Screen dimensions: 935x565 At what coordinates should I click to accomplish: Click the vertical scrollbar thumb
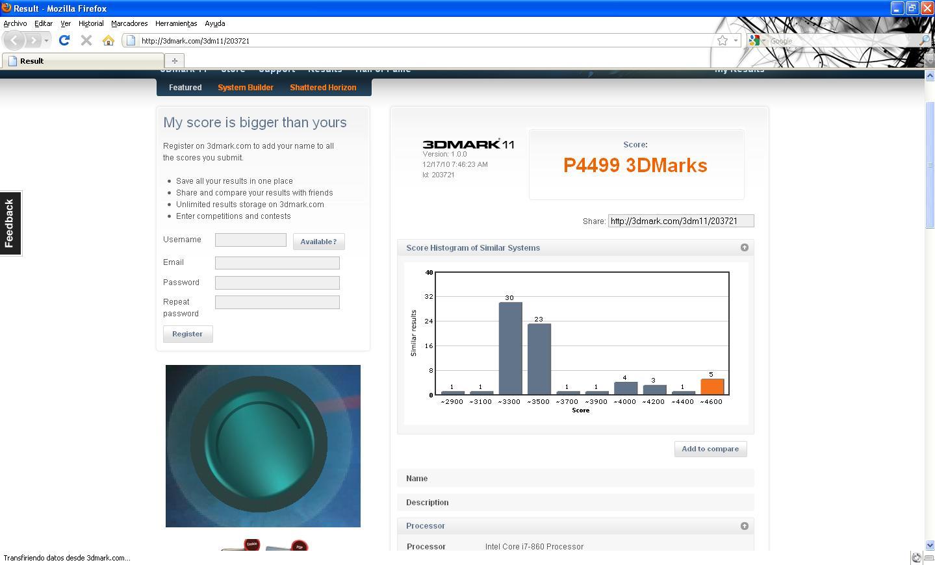(930, 165)
